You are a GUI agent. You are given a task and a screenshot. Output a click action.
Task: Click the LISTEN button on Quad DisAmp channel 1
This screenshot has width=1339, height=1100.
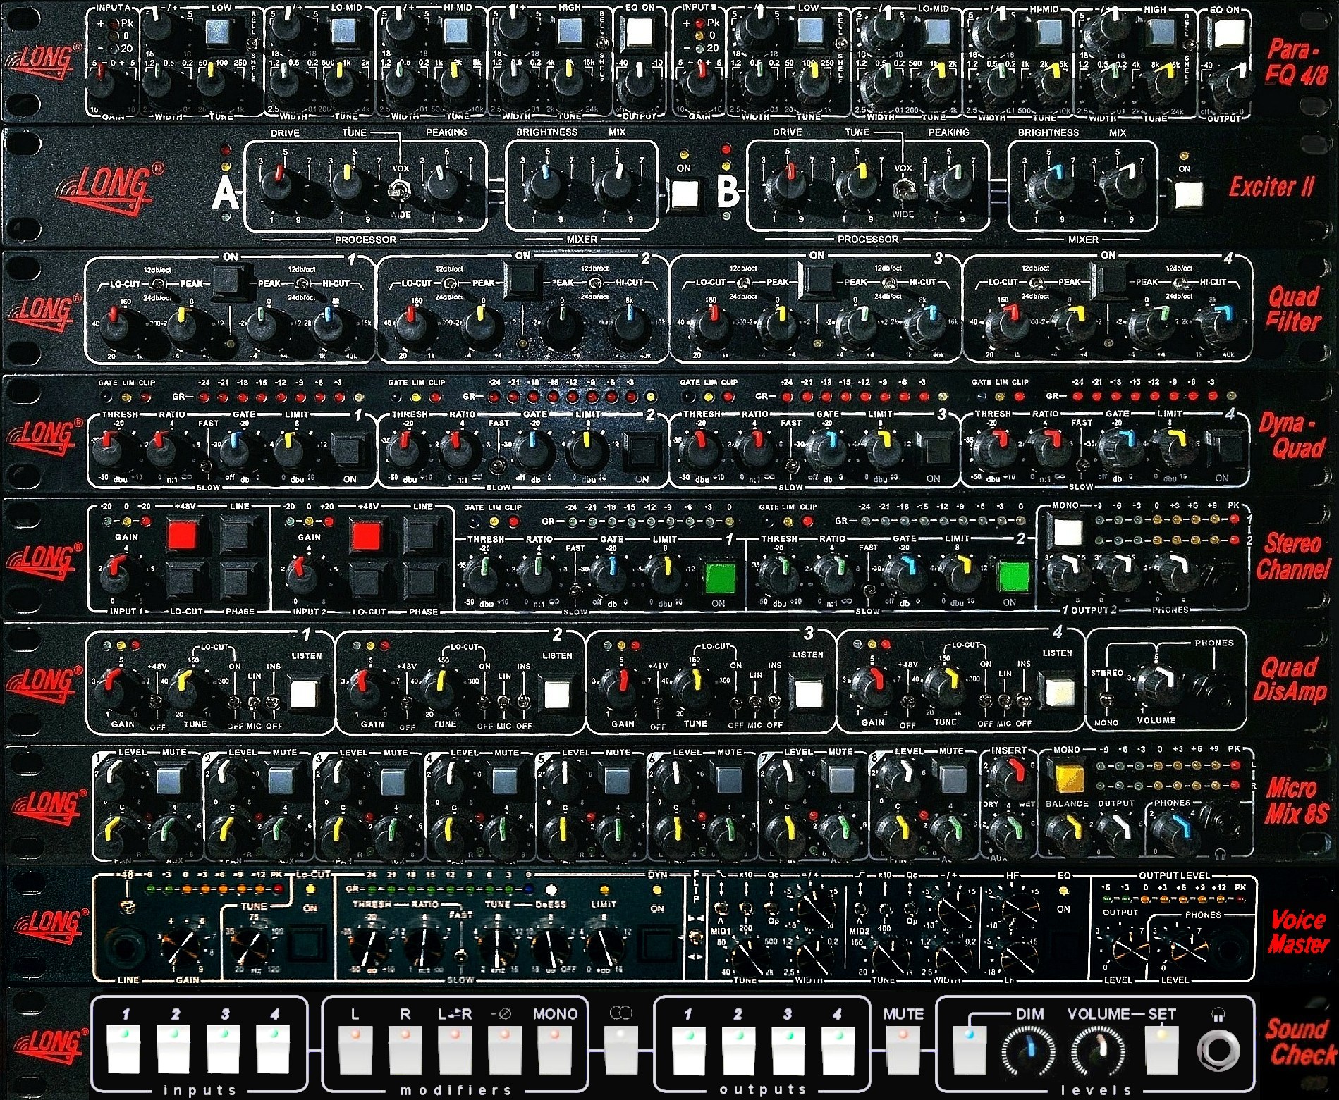pyautogui.click(x=305, y=693)
